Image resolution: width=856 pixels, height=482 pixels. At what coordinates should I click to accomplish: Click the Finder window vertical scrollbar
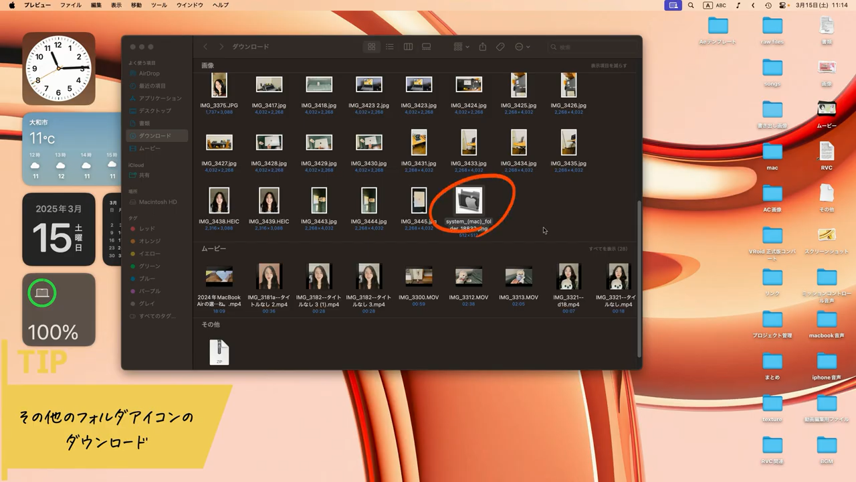coord(639,279)
